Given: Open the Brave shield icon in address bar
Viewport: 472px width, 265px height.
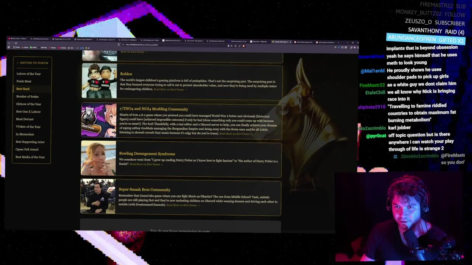Looking at the screenshot, I should pos(243,46).
